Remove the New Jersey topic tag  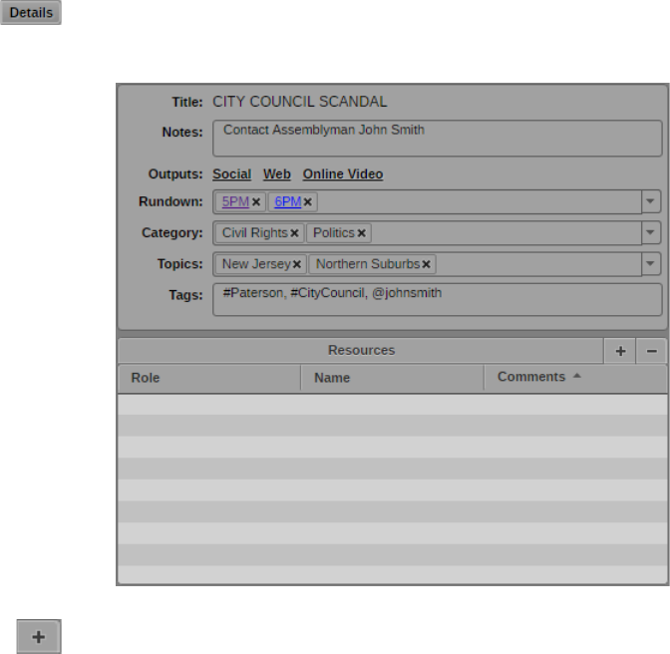click(x=297, y=264)
